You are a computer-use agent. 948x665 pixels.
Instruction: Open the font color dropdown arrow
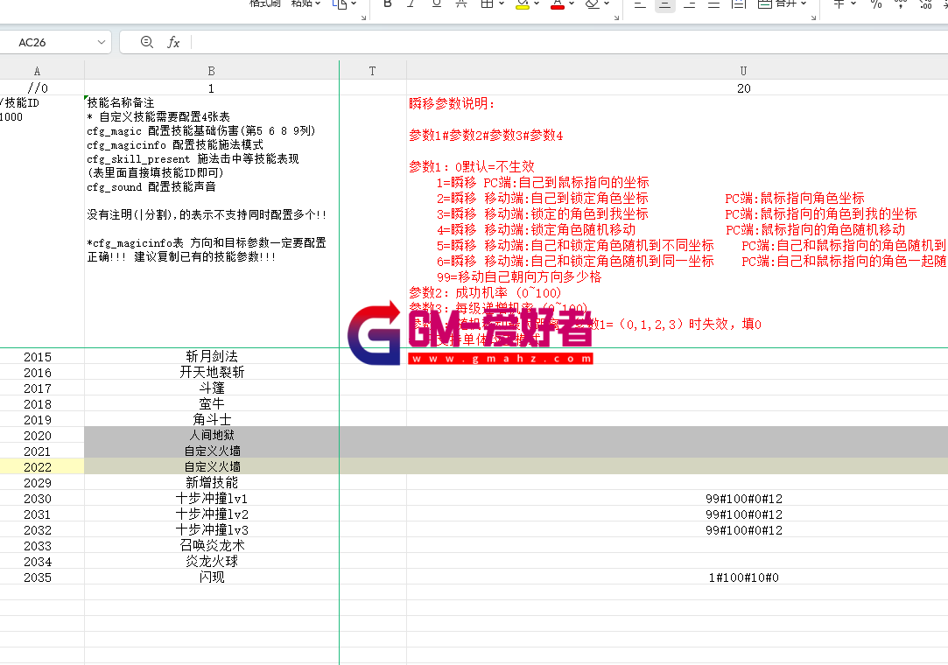tap(572, 4)
